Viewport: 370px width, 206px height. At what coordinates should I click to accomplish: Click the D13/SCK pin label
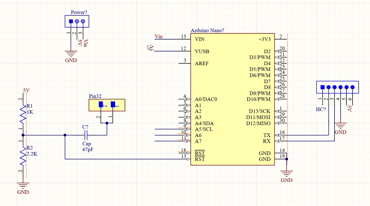click(x=260, y=111)
